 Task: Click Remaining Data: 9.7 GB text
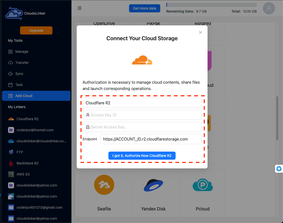tap(186, 11)
